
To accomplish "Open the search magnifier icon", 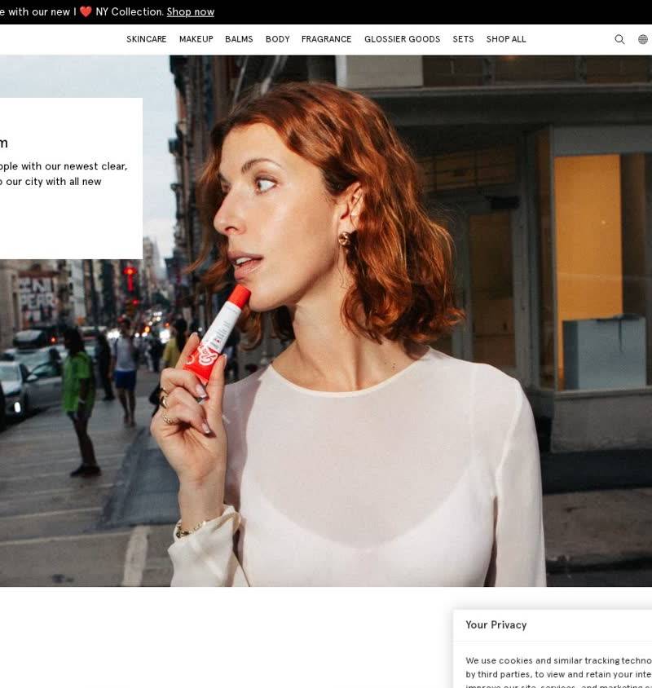I will [619, 39].
